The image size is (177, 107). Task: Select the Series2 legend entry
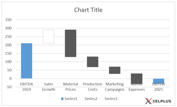tap(91, 99)
